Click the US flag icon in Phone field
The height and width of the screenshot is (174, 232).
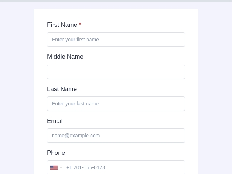[54, 167]
